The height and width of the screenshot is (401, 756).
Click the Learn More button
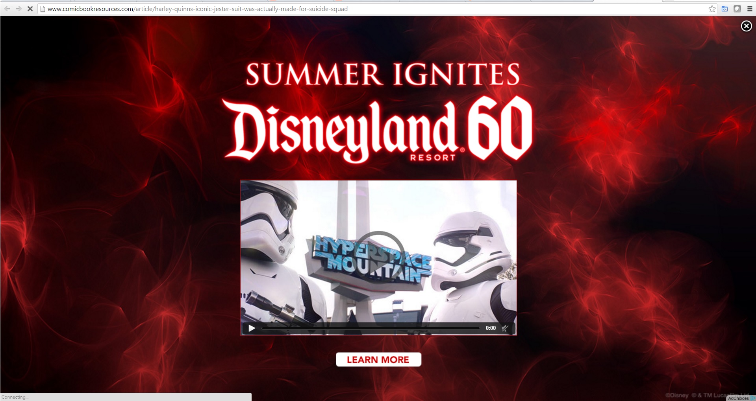pyautogui.click(x=378, y=360)
